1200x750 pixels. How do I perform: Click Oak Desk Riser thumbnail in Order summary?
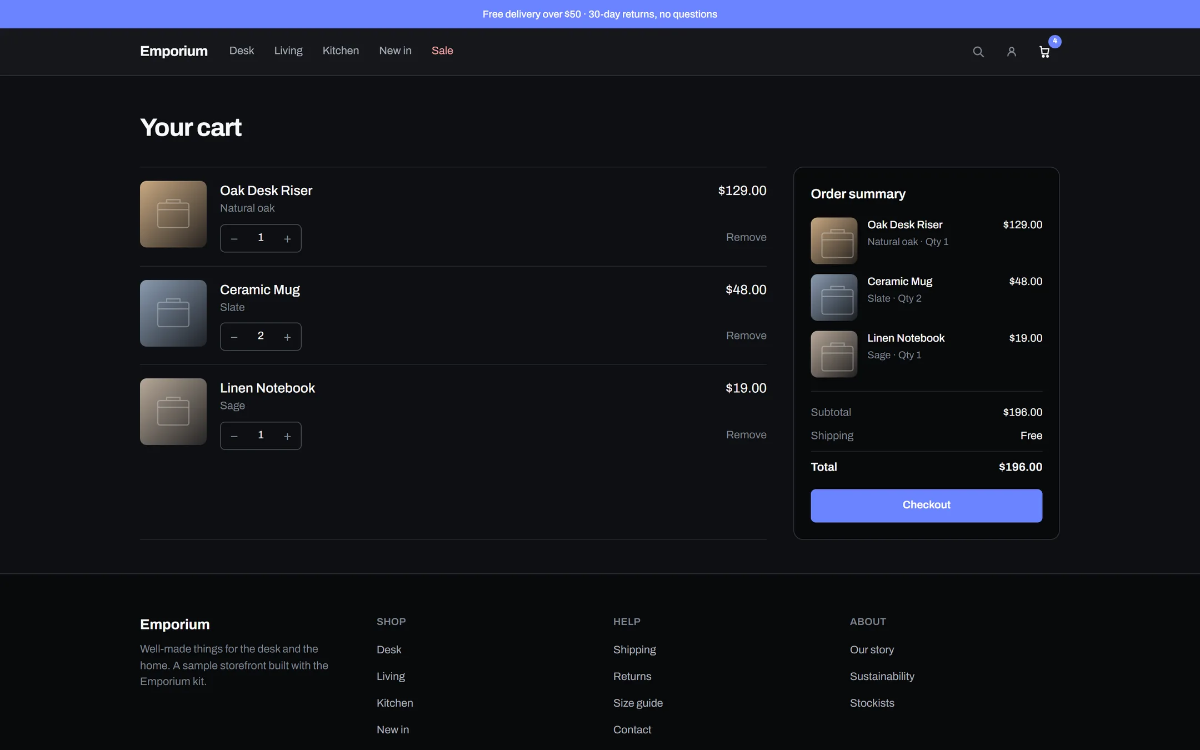tap(834, 241)
